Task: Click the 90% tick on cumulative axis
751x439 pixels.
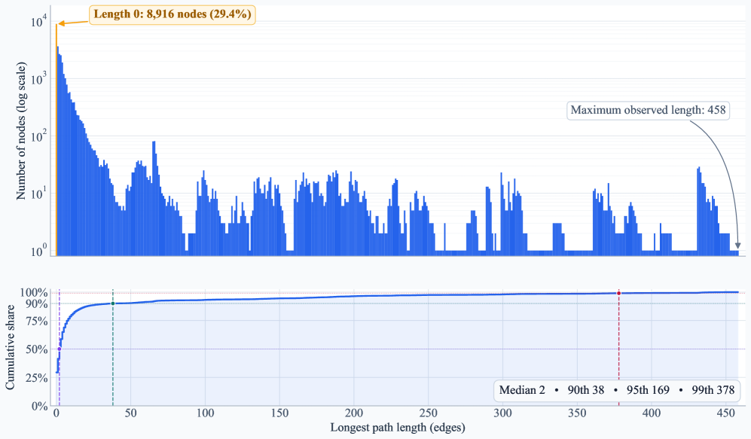Action: [x=36, y=304]
